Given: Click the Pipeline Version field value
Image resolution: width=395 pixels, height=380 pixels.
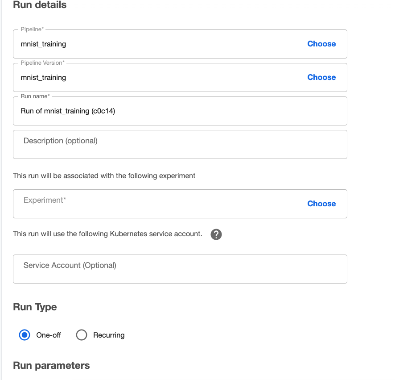Looking at the screenshot, I should pyautogui.click(x=43, y=77).
